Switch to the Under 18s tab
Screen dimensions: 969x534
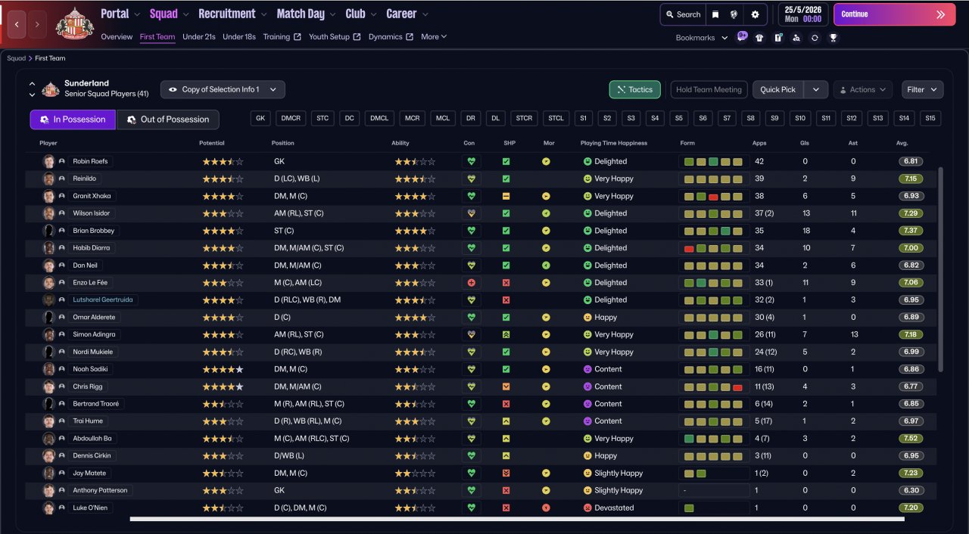coord(239,37)
